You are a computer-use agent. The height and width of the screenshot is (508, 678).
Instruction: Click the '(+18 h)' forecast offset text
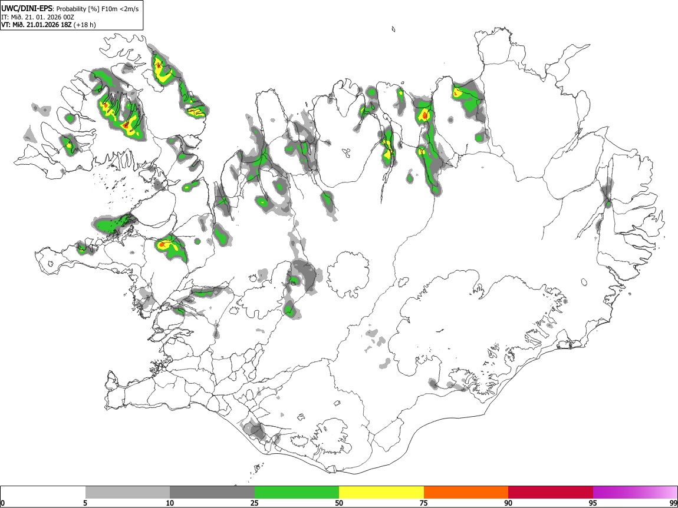(85, 25)
